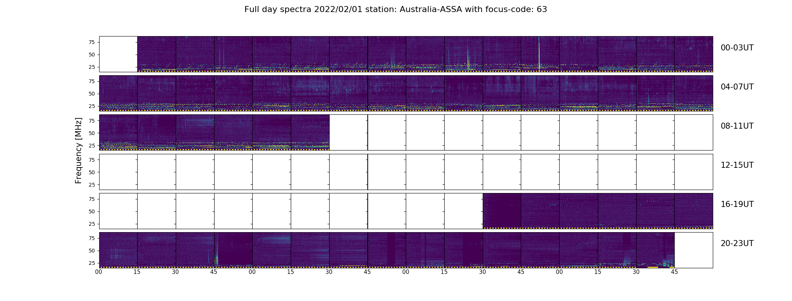Click the first spectrum panel in the 20-23UT row

coord(118,250)
